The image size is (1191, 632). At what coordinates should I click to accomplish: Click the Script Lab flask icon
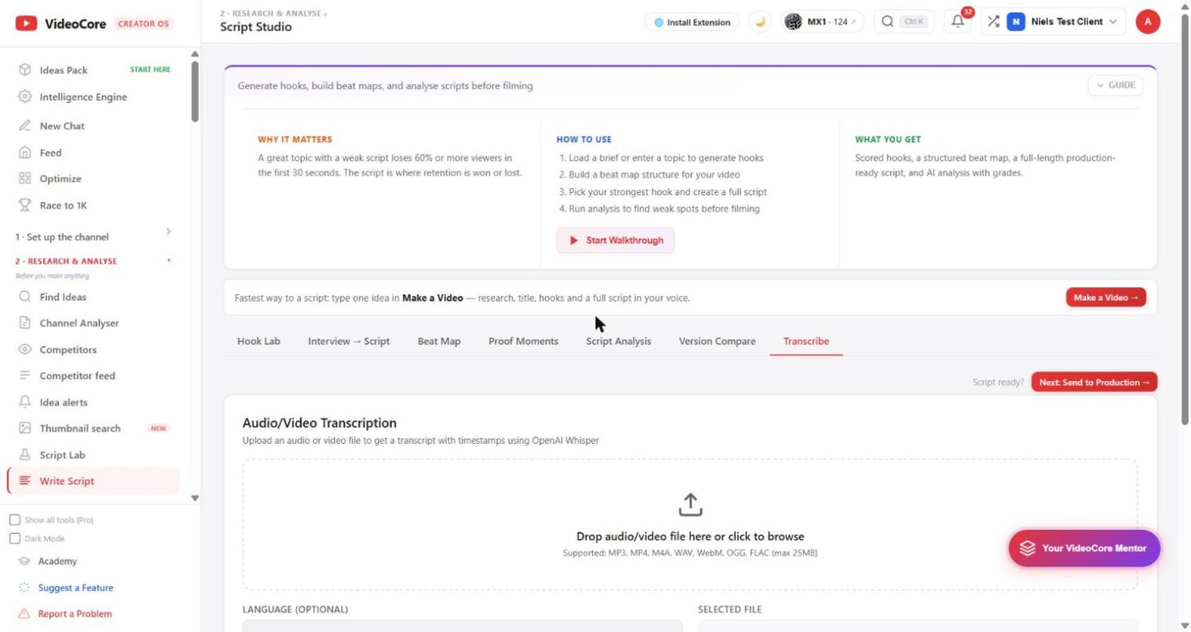[25, 455]
